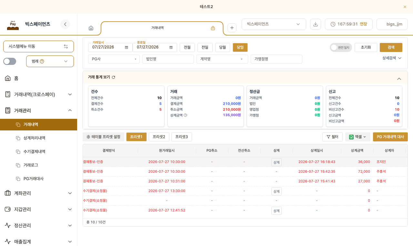Toggle the switch beside the 범례 dropdown
This screenshot has height=246, width=413.
[x=10, y=61]
